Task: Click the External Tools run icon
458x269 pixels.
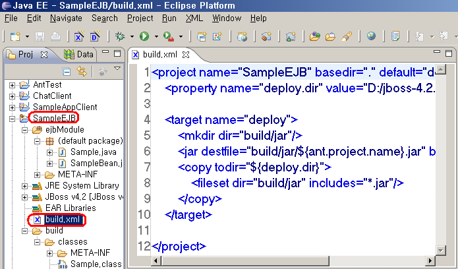Action: (169, 36)
